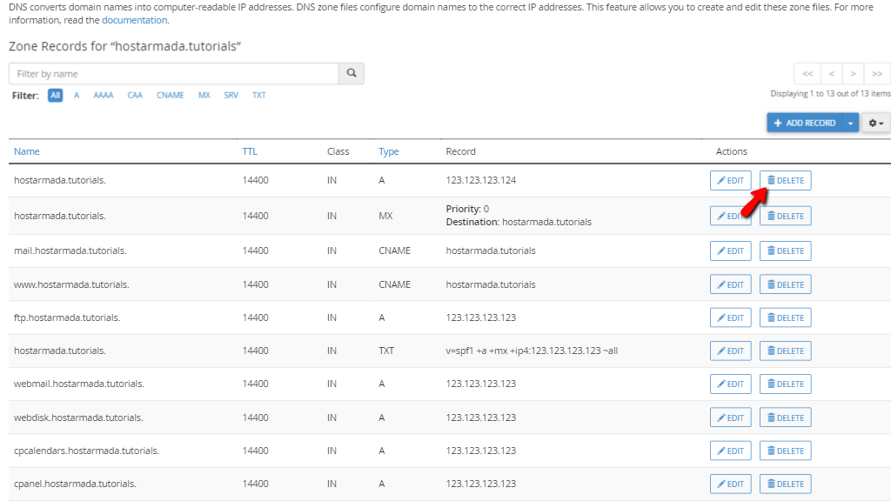Image resolution: width=891 pixels, height=501 pixels.
Task: Delete the cpanel.hostarmada.tutorials record
Action: (786, 484)
